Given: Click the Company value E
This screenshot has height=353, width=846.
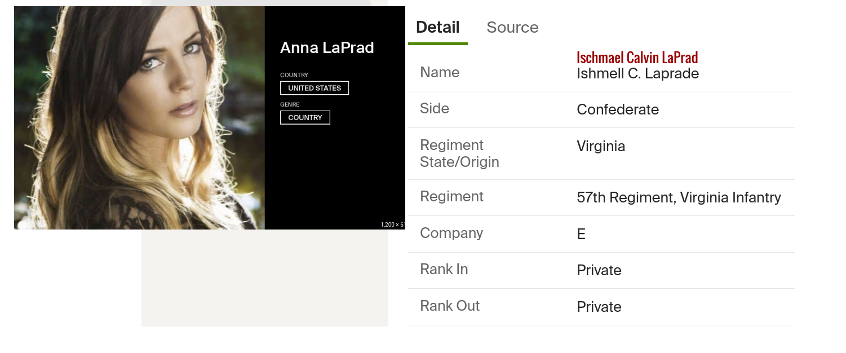Looking at the screenshot, I should (x=581, y=234).
